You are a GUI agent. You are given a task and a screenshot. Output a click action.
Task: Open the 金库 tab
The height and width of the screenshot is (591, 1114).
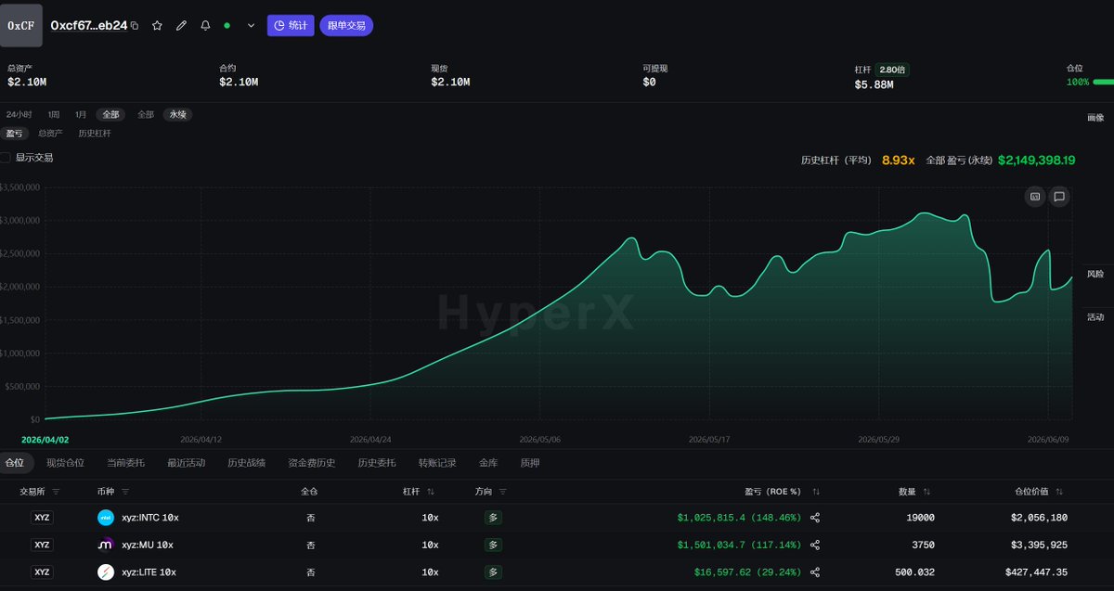(x=488, y=462)
